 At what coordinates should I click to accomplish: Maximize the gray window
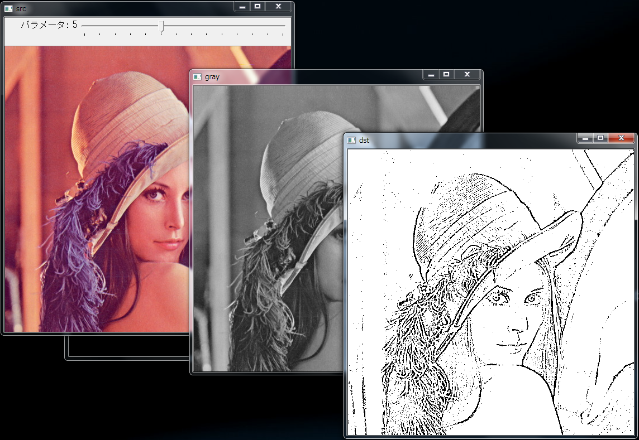(x=446, y=74)
